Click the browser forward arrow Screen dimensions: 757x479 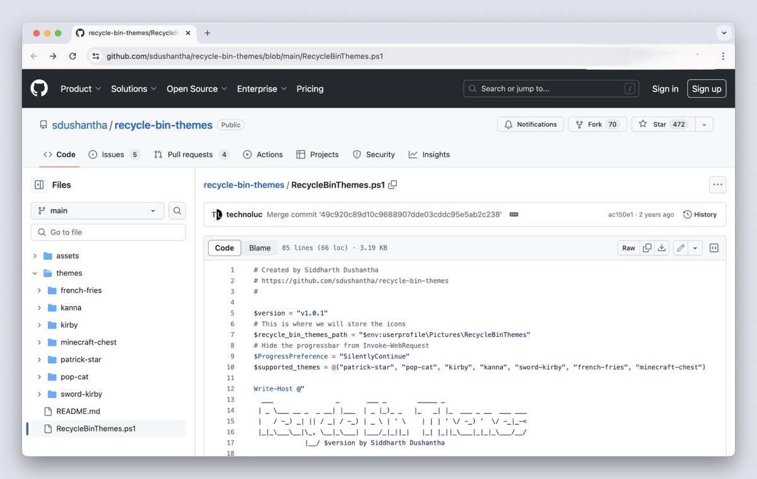[53, 56]
